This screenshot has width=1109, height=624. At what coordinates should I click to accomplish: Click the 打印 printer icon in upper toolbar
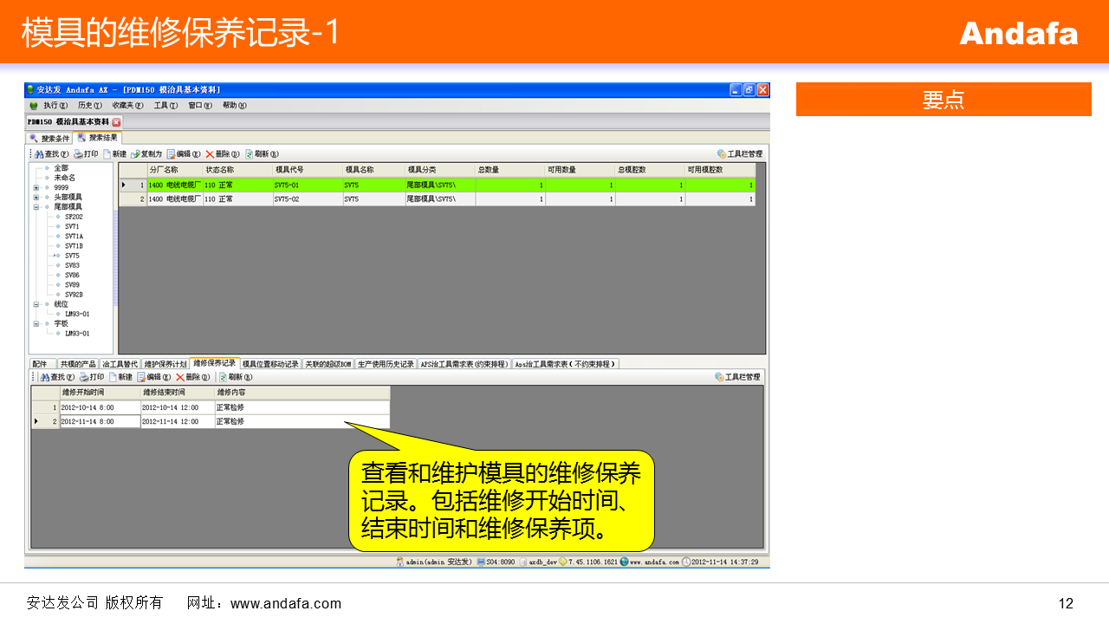coord(78,154)
